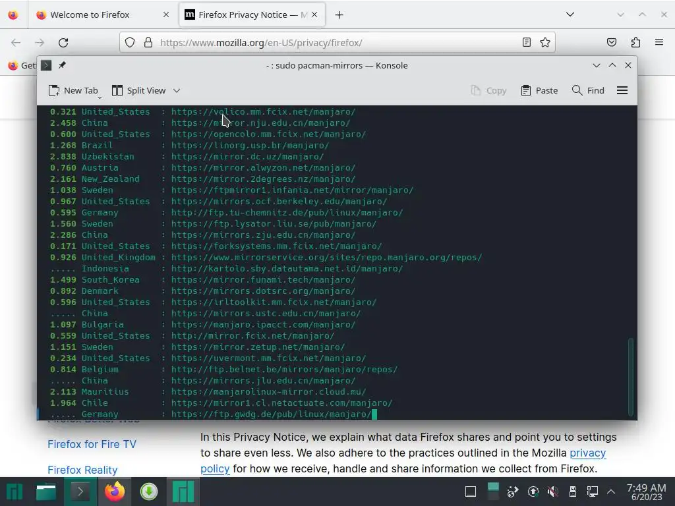
Task: Bookmark this page with the star
Action: coord(545,42)
